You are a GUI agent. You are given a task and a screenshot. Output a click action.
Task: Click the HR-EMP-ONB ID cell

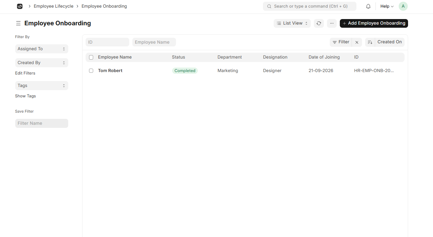point(374,71)
